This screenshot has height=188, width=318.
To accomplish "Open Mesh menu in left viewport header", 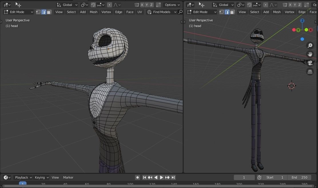I will click(94, 12).
